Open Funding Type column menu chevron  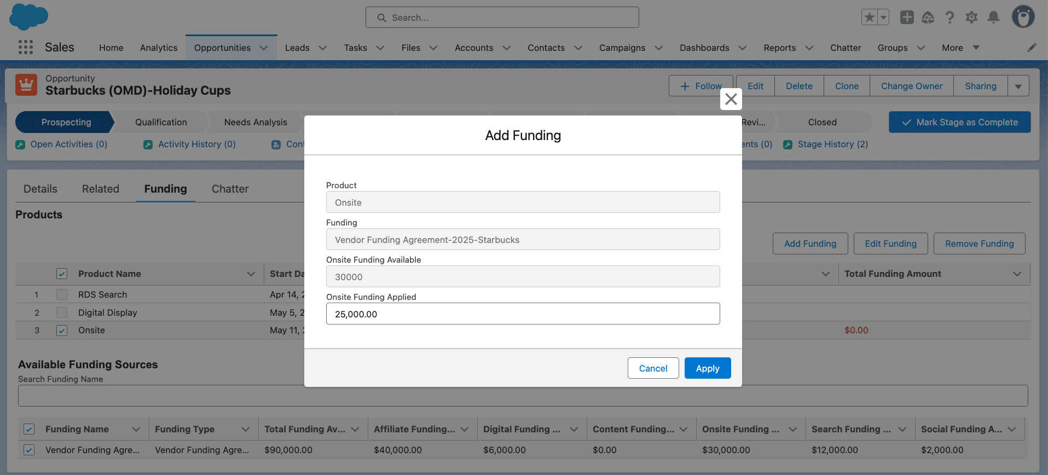[x=246, y=429]
